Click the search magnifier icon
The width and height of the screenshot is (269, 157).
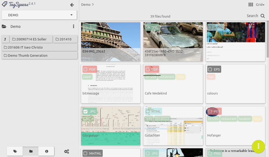click(x=262, y=16)
